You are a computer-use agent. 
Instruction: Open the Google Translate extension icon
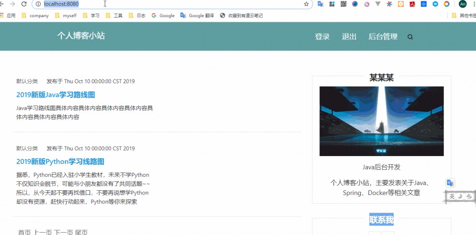coord(320,4)
